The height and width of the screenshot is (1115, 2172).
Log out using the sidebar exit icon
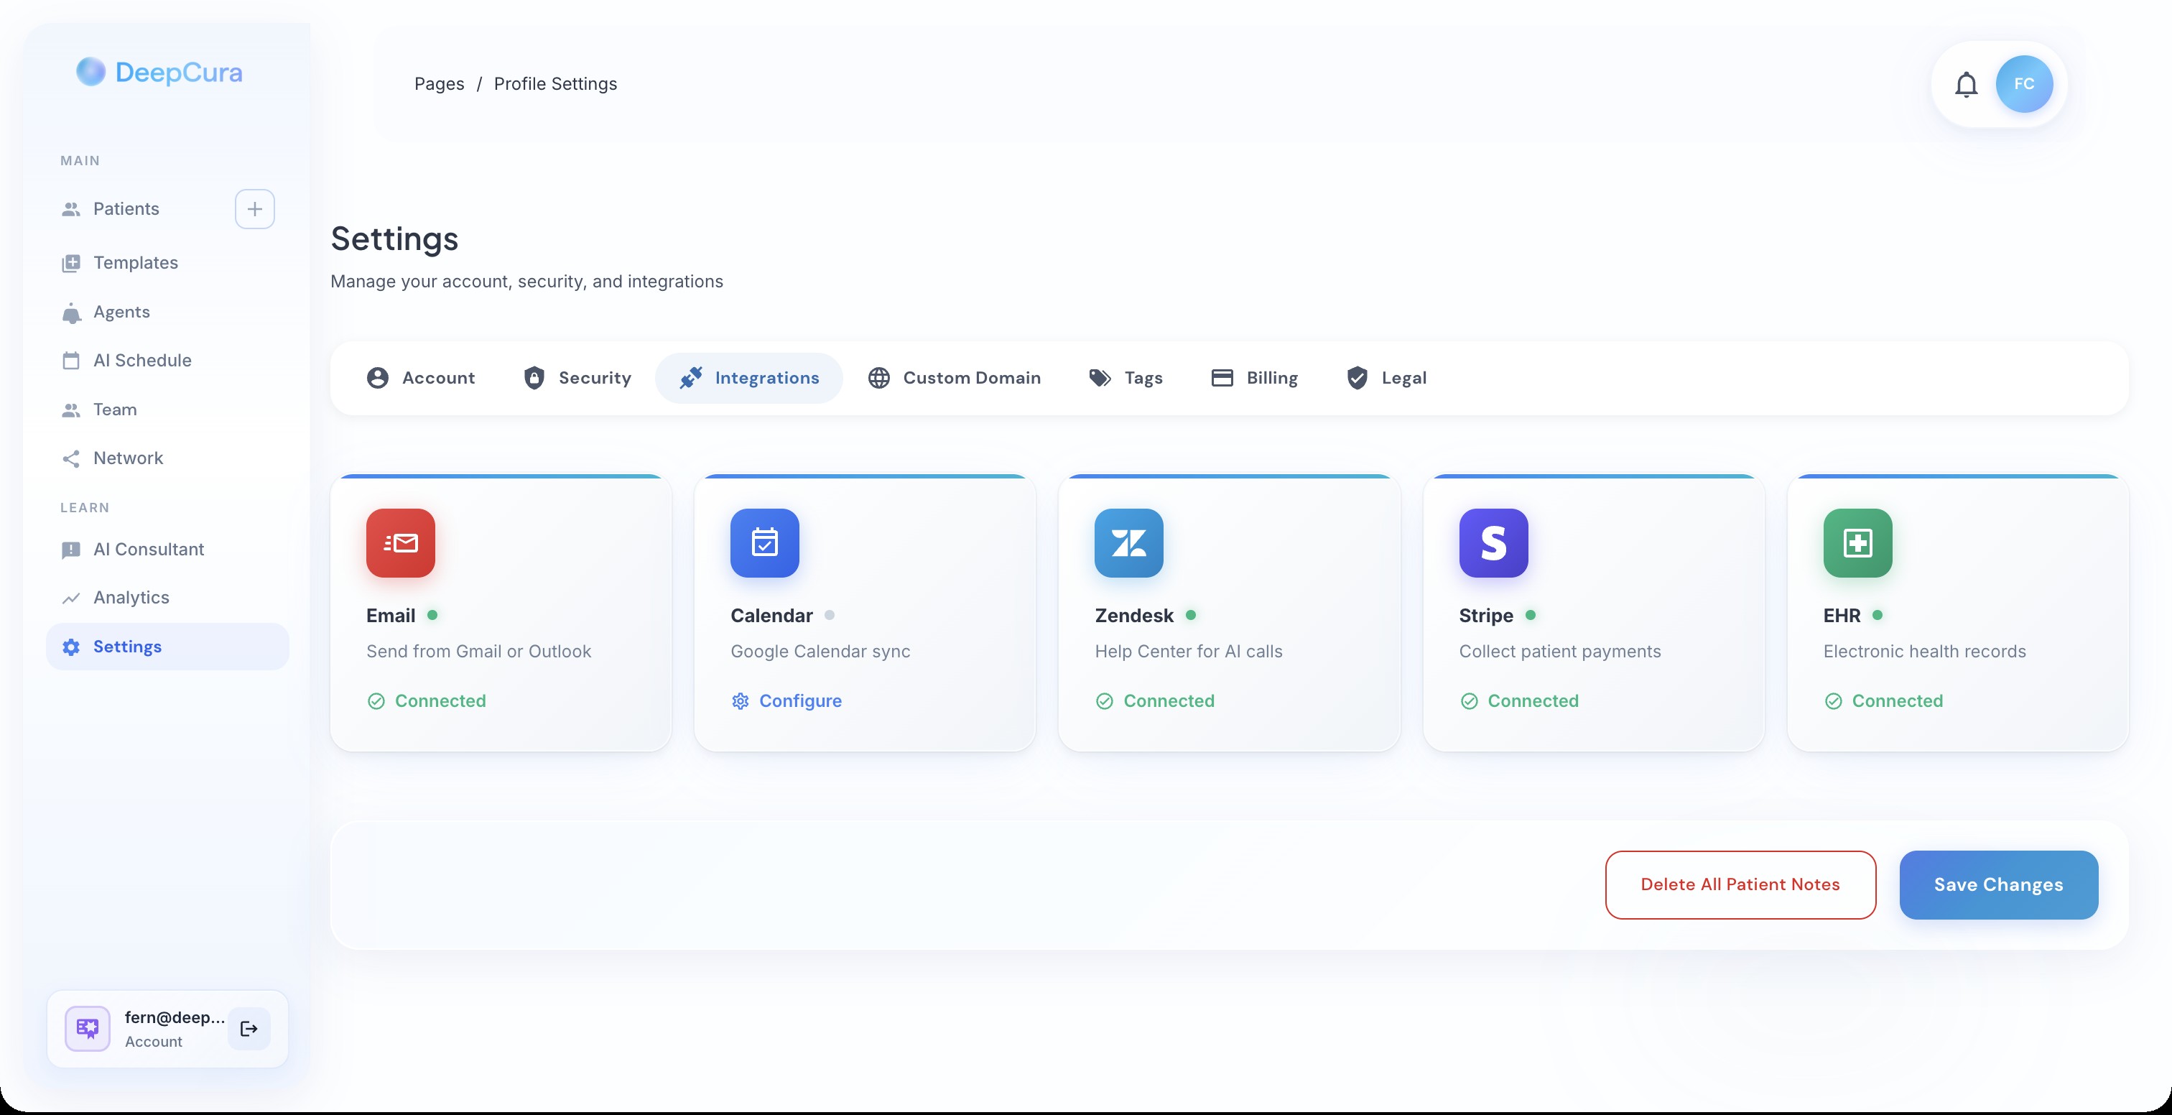pyautogui.click(x=249, y=1029)
